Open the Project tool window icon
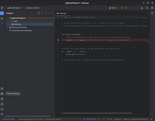155x121 pixels. point(2,13)
